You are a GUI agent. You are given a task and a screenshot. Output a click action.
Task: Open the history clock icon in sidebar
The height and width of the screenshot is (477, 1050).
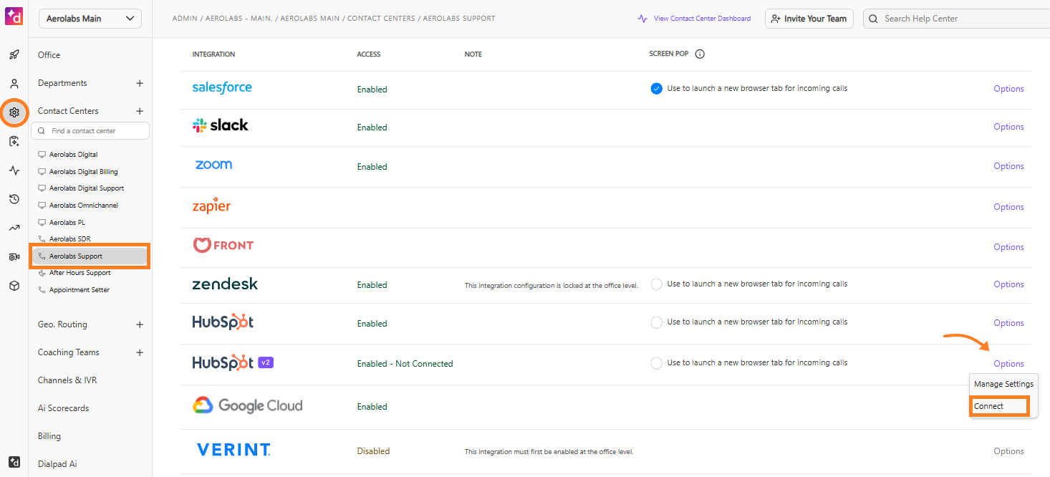click(14, 199)
